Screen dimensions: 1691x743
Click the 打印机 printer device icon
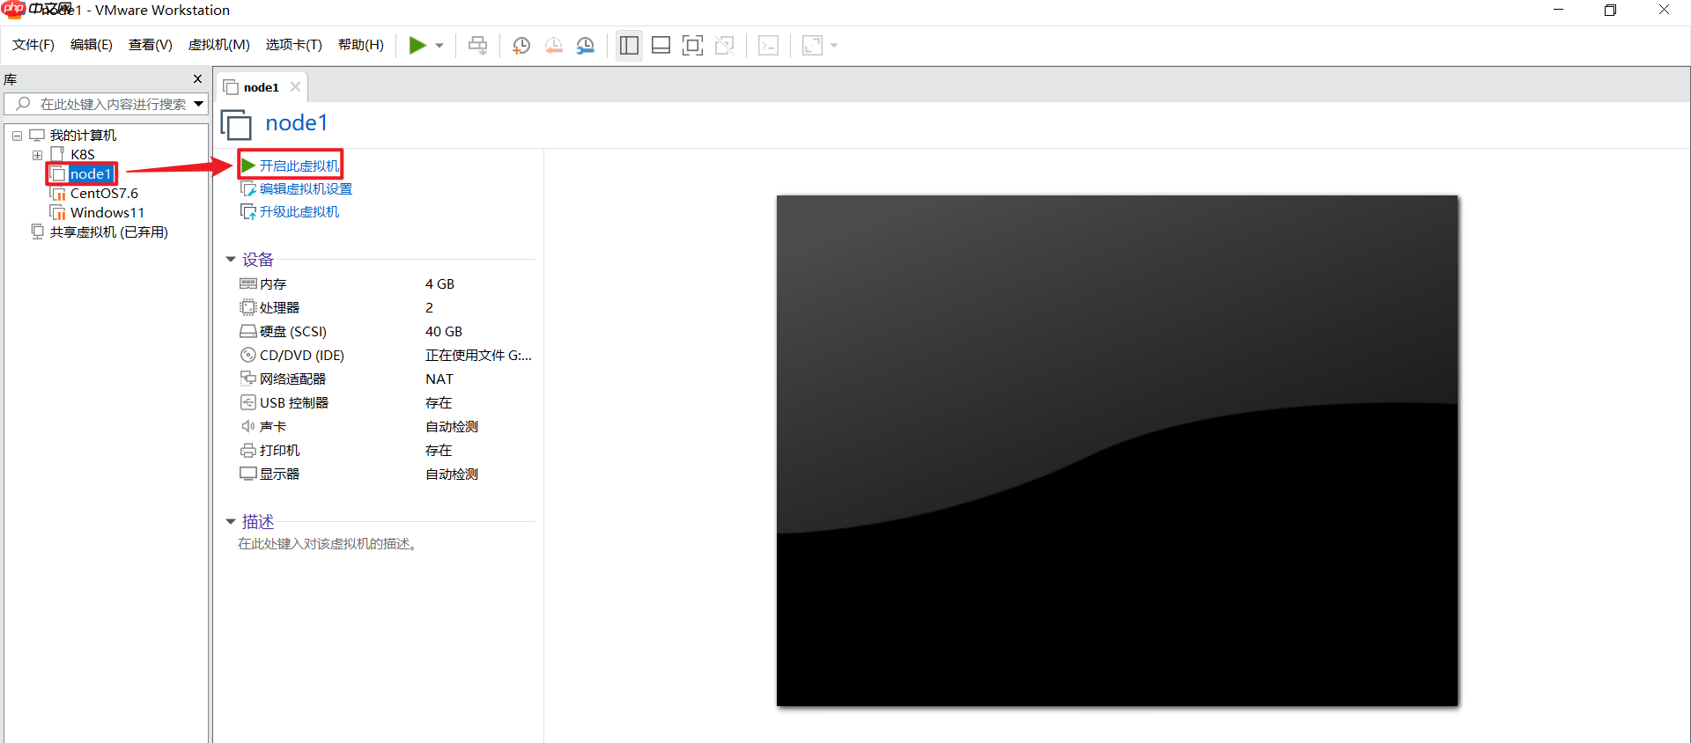[x=248, y=451]
